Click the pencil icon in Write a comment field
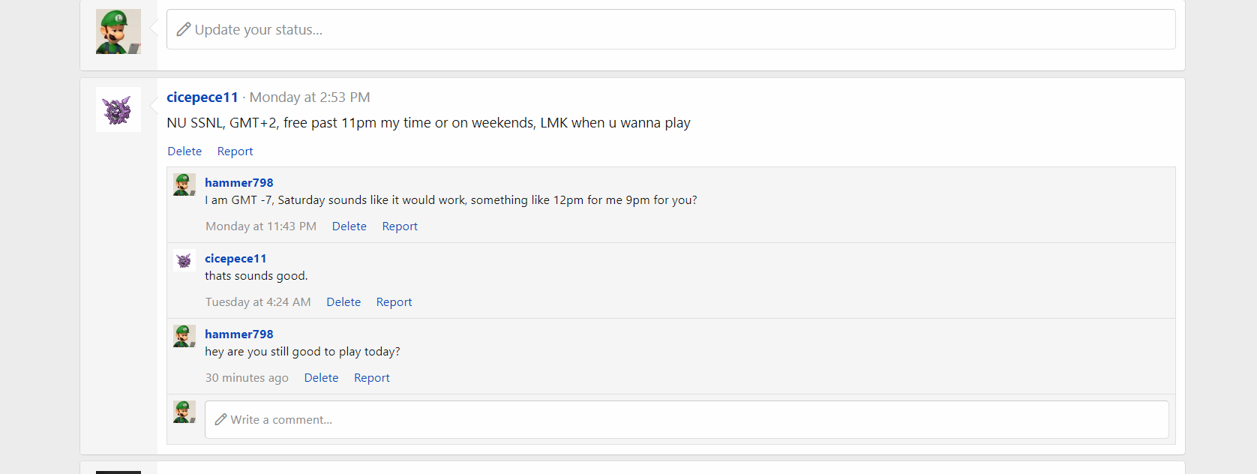The image size is (1257, 474). point(221,419)
